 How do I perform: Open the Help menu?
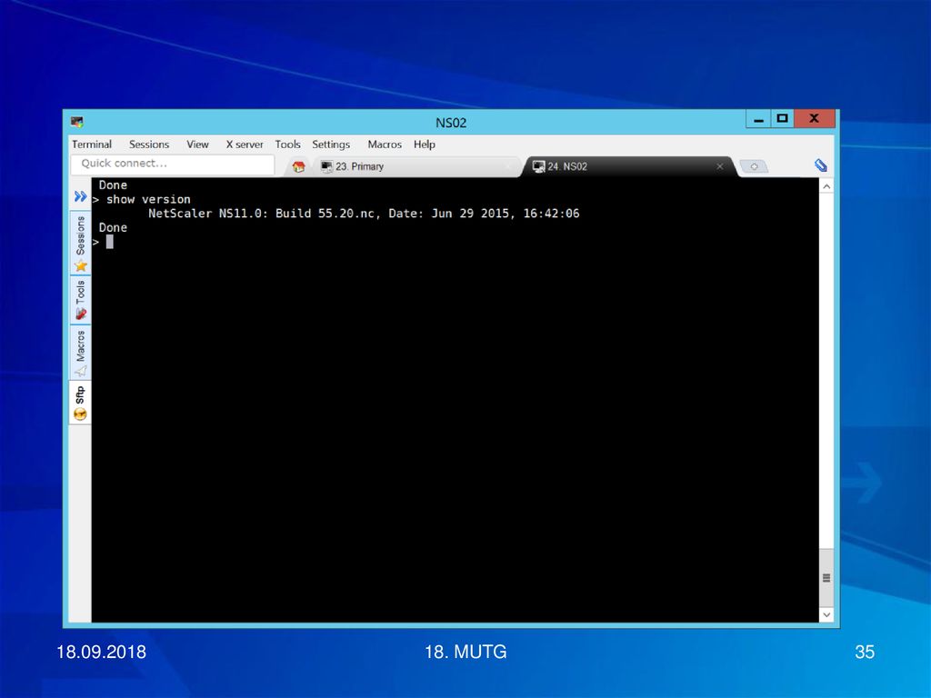point(425,145)
